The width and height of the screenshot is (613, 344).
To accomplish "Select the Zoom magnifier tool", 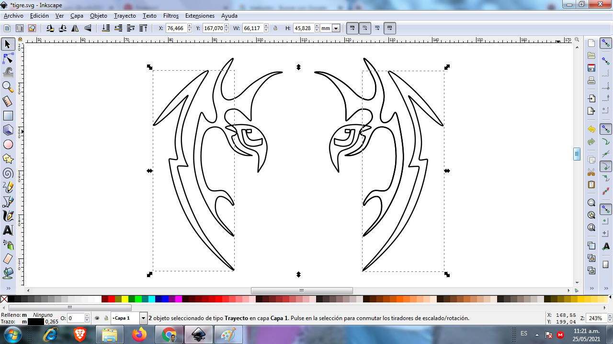I will point(8,87).
